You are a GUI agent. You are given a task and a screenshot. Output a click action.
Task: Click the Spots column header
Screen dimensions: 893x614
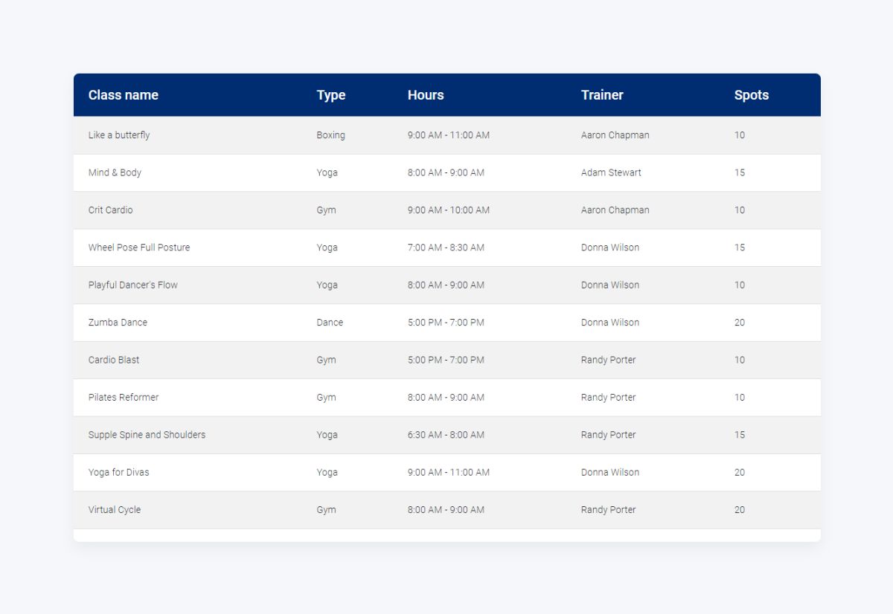click(x=752, y=94)
